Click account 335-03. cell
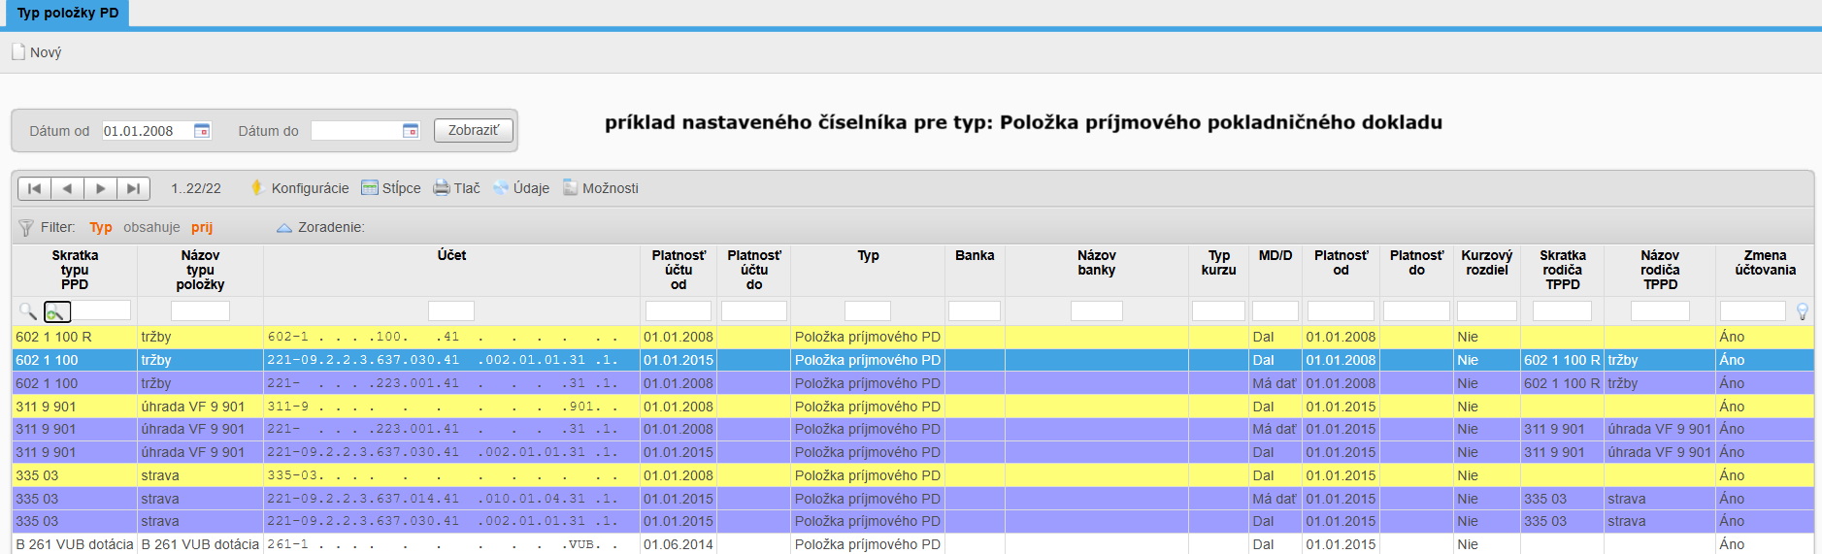 (451, 475)
